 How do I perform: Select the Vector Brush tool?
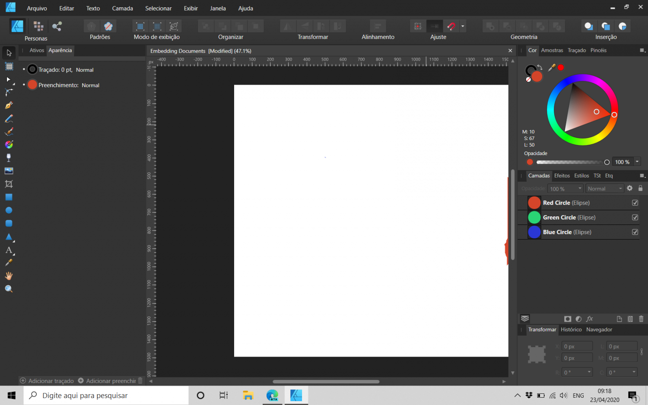click(9, 131)
